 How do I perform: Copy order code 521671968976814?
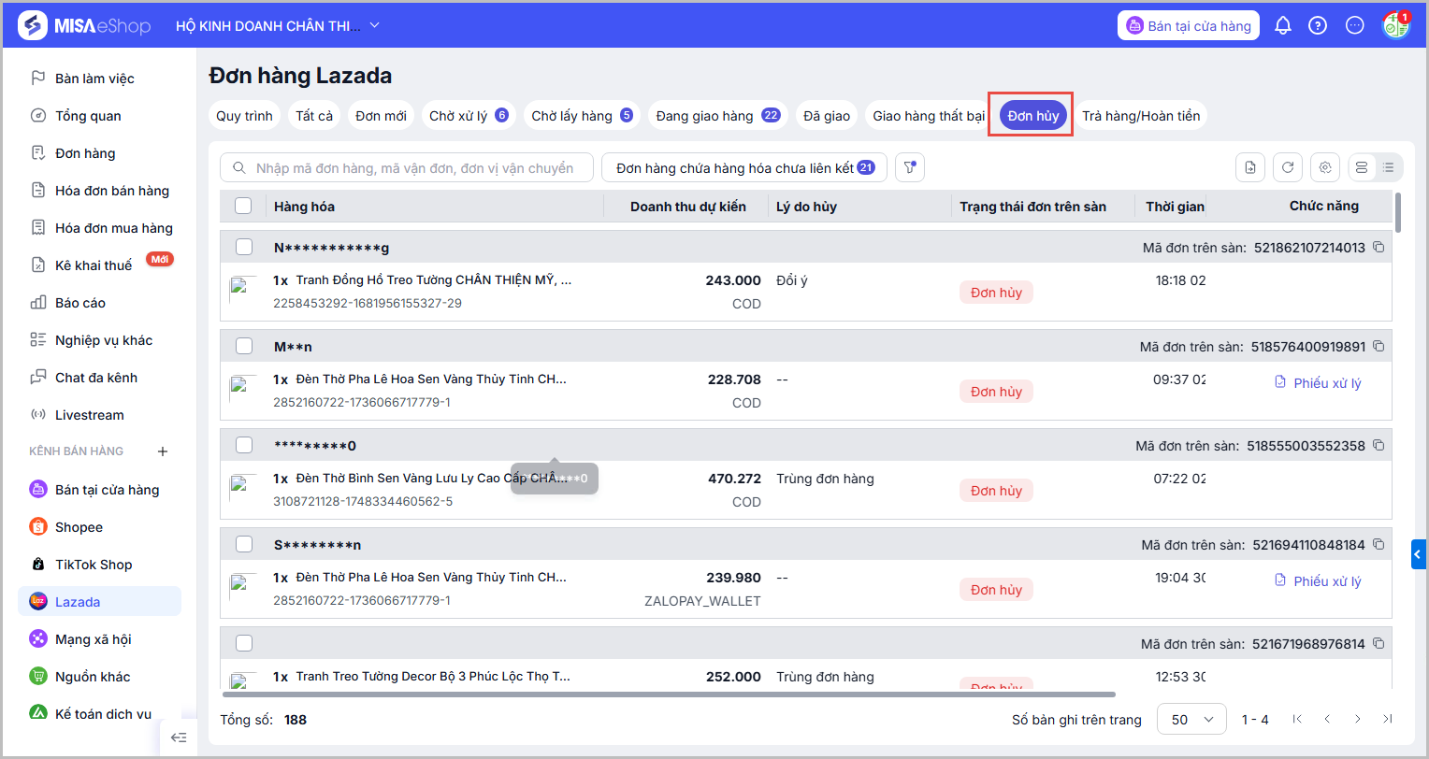(1378, 644)
